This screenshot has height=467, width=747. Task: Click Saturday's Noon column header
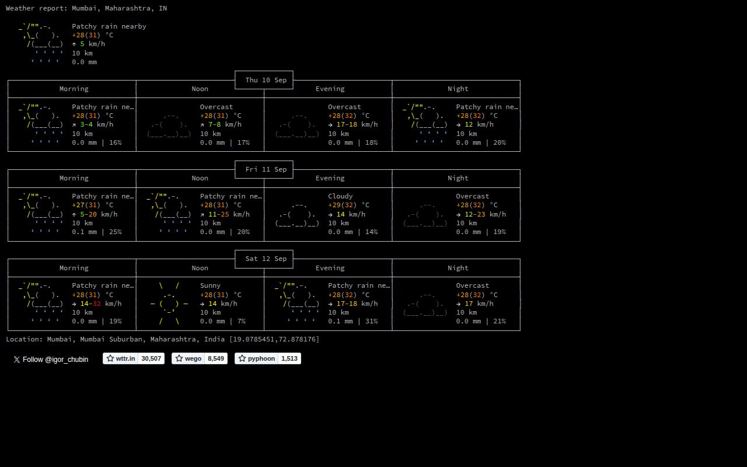pyautogui.click(x=200, y=268)
